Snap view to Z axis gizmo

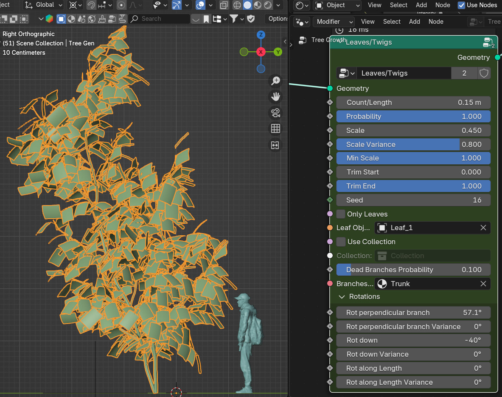pos(261,35)
